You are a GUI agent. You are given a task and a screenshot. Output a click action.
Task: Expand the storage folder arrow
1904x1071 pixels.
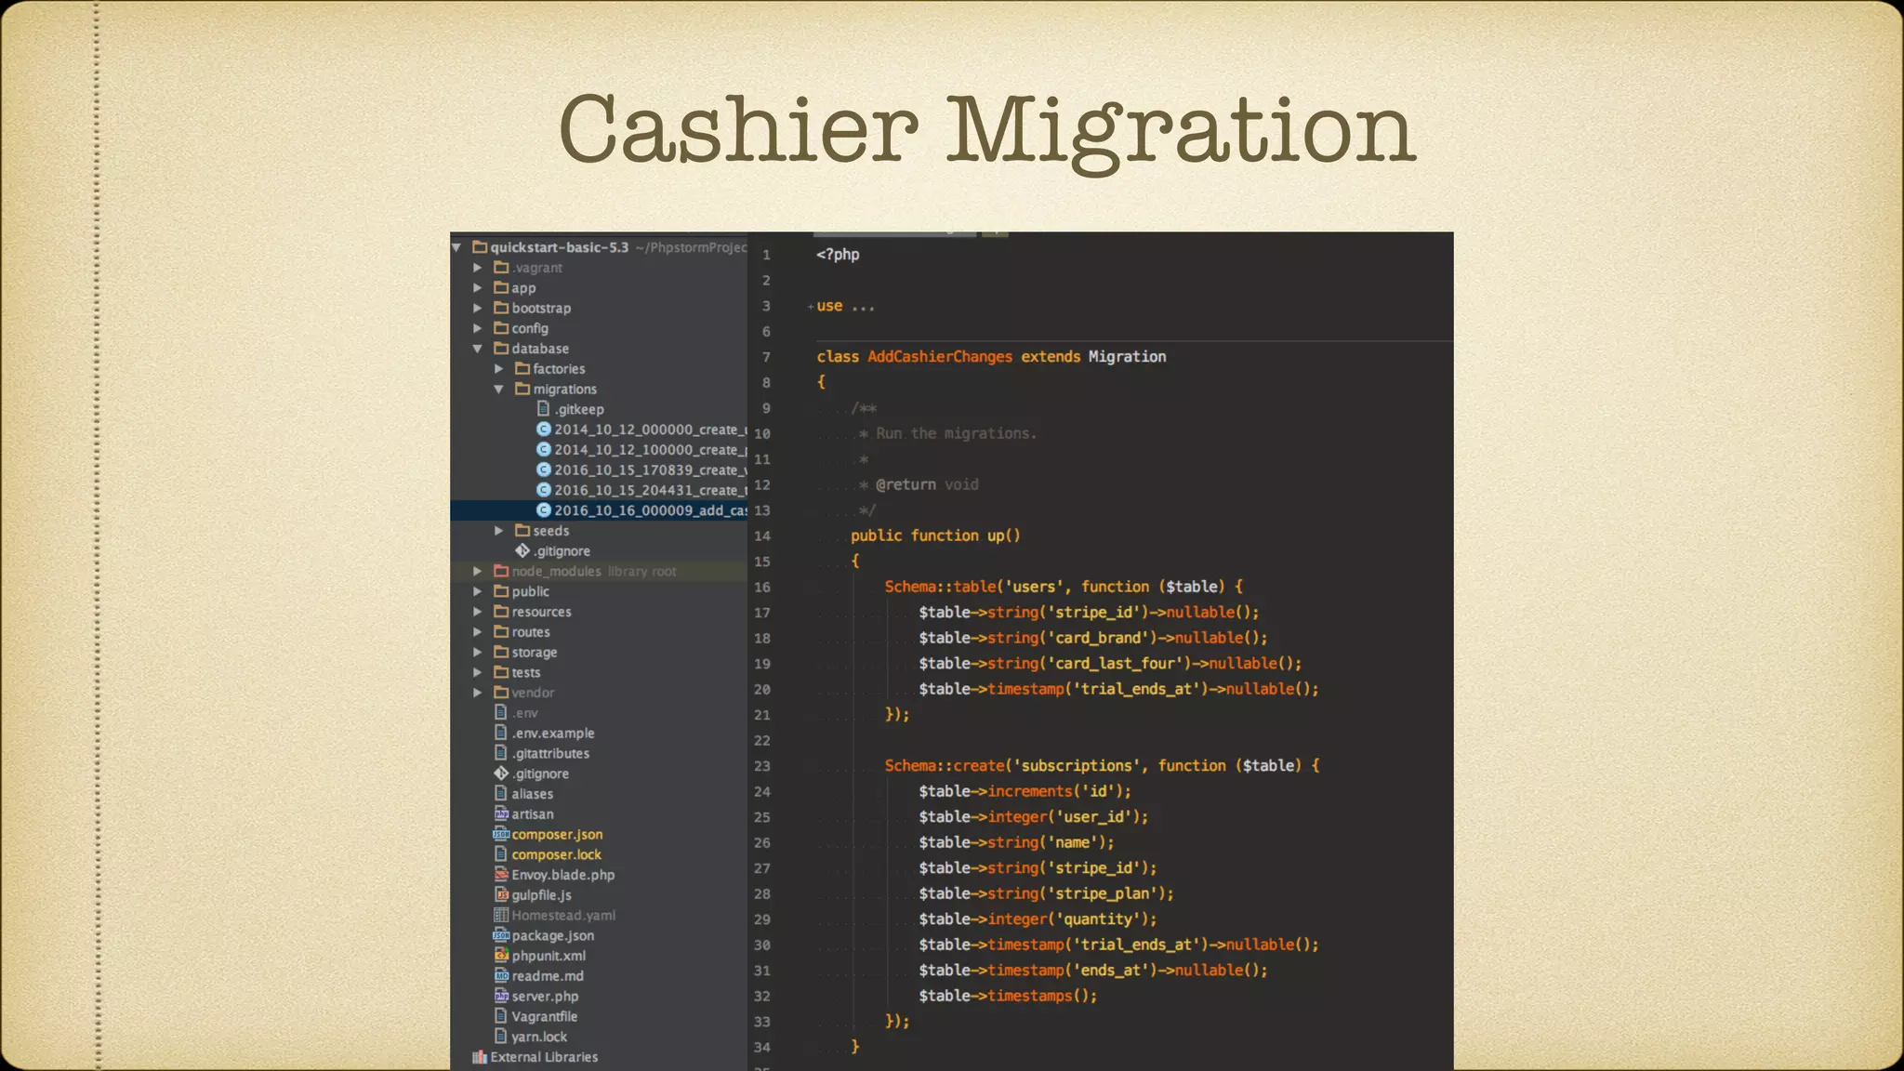click(x=478, y=653)
